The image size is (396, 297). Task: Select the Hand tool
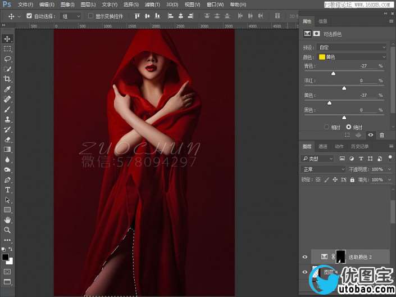[x=7, y=220]
